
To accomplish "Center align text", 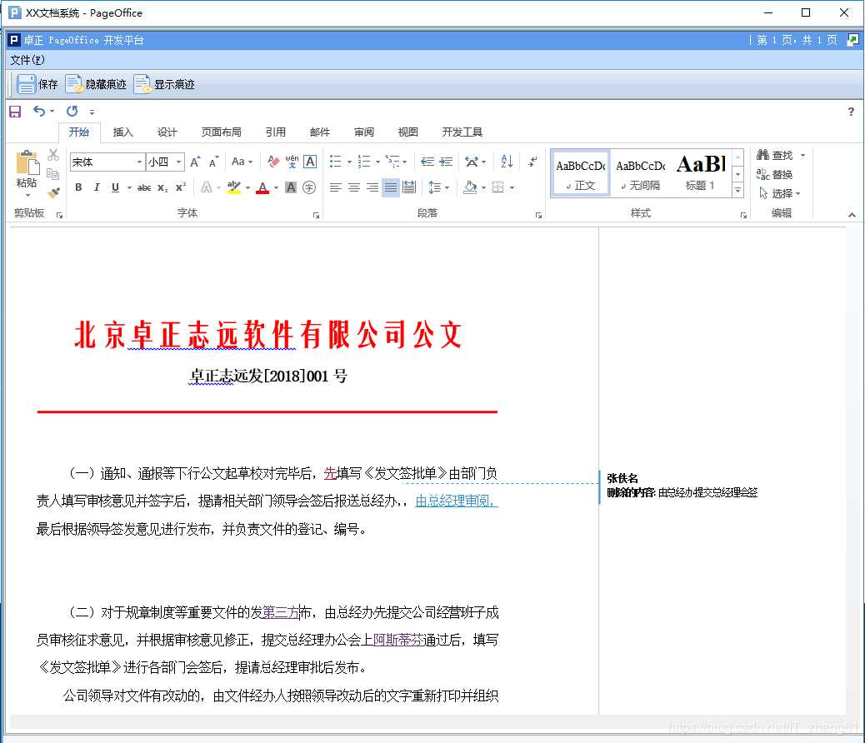I will pos(353,187).
